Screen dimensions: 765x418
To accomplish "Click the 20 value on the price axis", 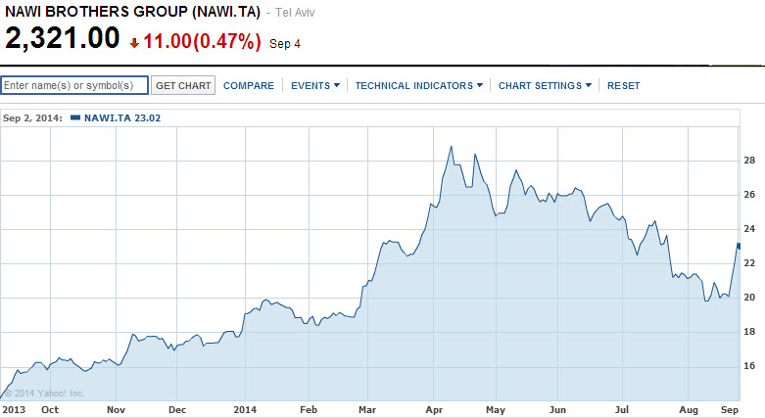I will coord(749,298).
